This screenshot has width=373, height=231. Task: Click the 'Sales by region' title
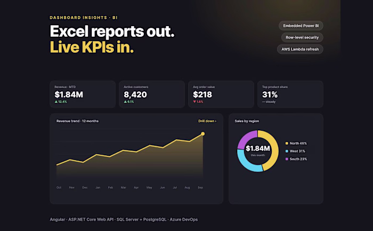[247, 121]
